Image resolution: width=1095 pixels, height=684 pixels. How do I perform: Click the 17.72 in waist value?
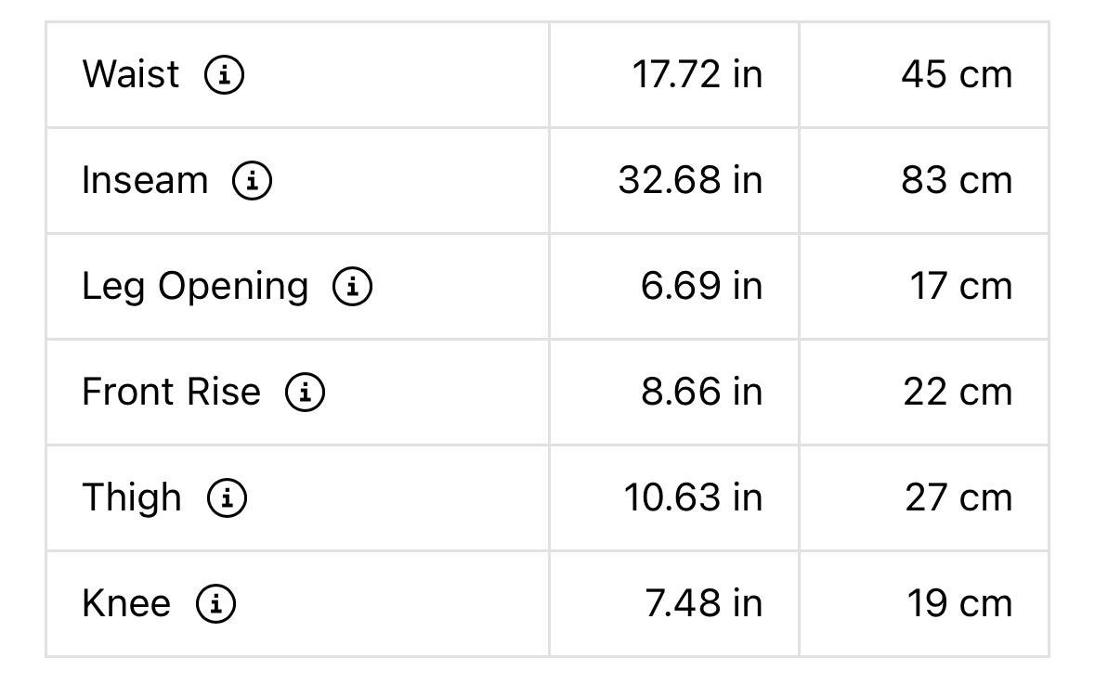pyautogui.click(x=697, y=74)
